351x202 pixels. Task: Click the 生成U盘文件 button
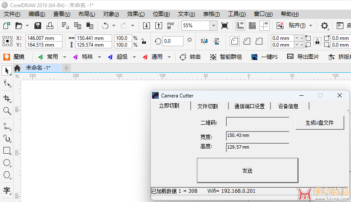point(320,123)
